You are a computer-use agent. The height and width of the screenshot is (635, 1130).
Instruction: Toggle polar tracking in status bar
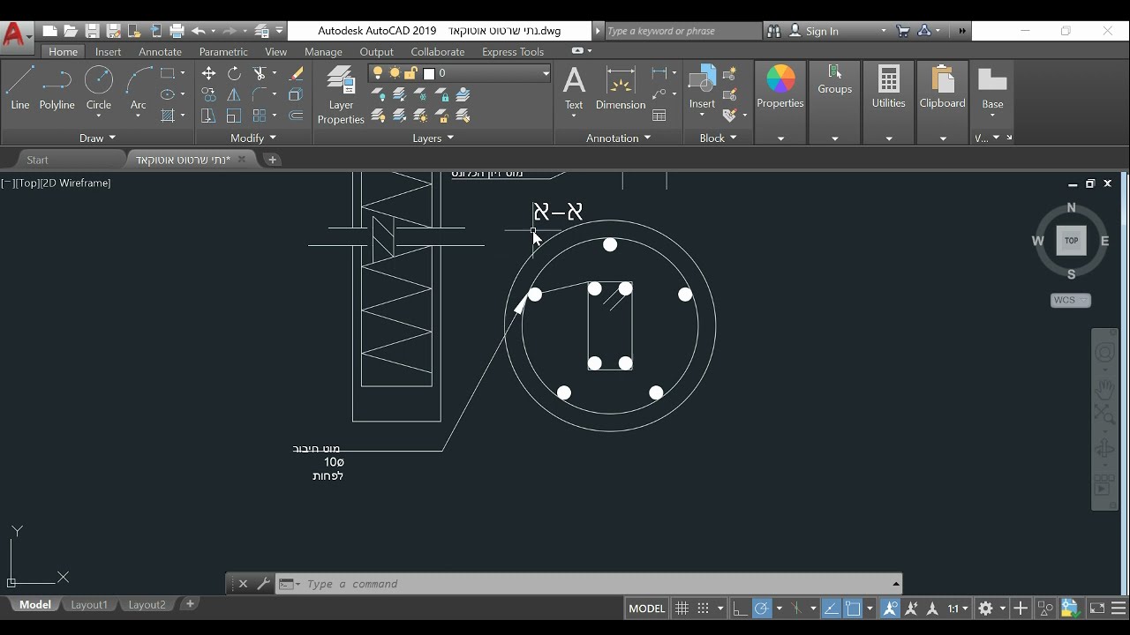(762, 609)
